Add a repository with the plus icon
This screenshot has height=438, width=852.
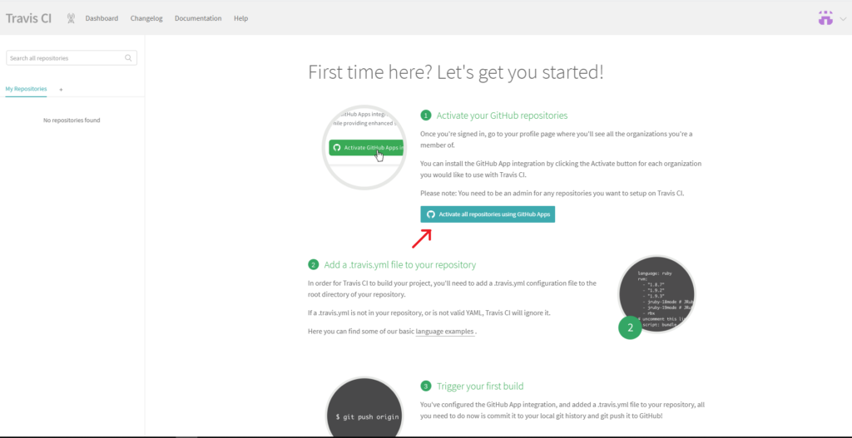tap(61, 89)
